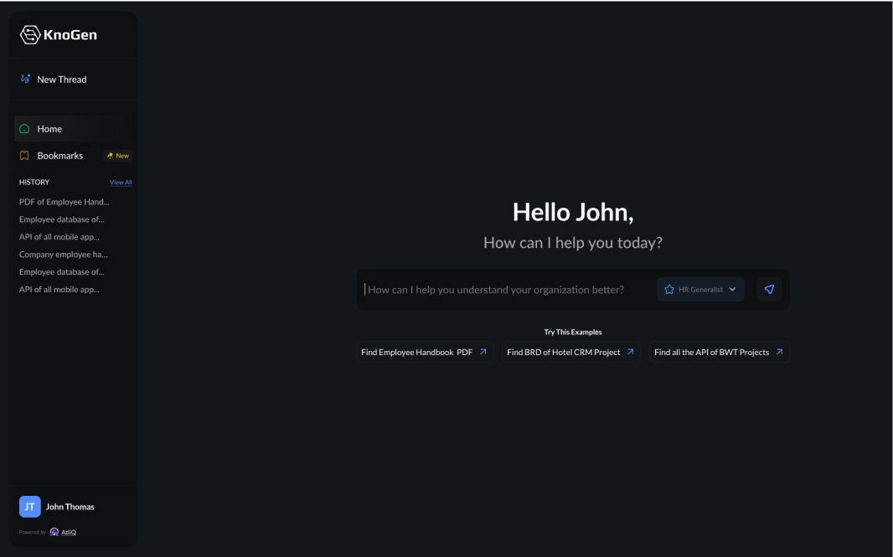Click the AtliQ logo icon in the footer
The width and height of the screenshot is (893, 557).
(55, 532)
